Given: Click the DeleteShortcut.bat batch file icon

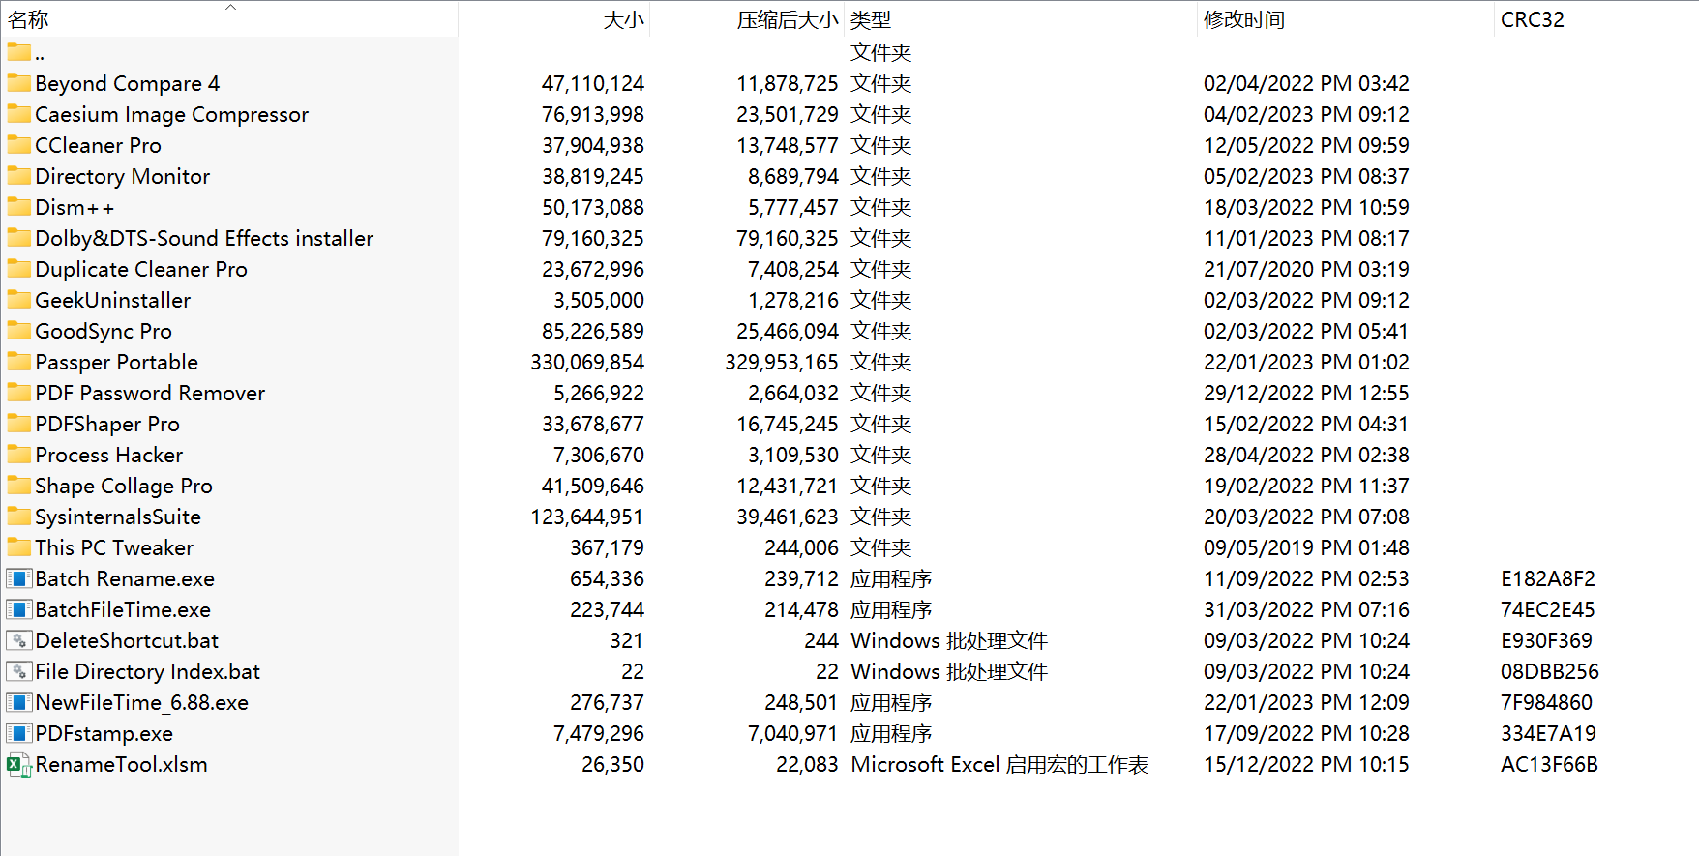Looking at the screenshot, I should point(18,640).
